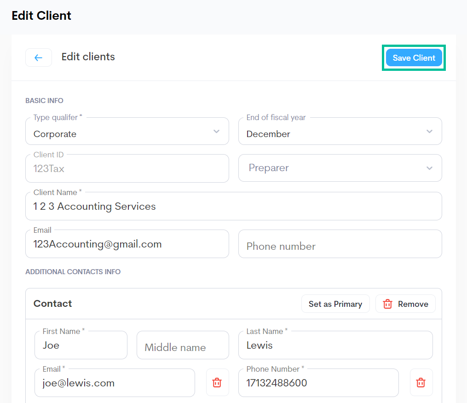Viewport: 467px width, 403px height.
Task: Click chevron arrow in Preparer field
Action: tap(429, 168)
